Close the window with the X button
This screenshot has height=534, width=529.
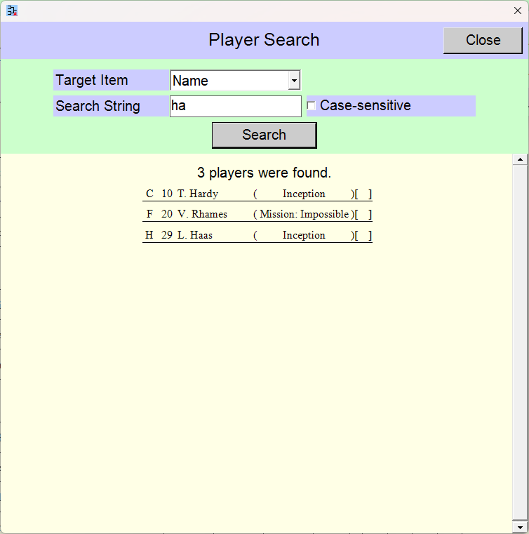[x=518, y=11]
